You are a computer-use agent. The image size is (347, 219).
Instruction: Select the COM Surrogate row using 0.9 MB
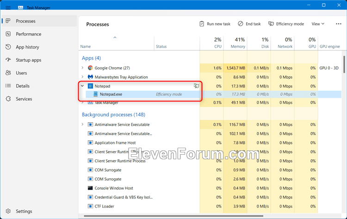pos(210,170)
